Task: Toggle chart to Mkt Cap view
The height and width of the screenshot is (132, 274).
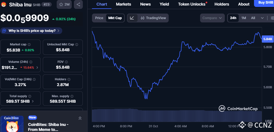Action: (115, 18)
